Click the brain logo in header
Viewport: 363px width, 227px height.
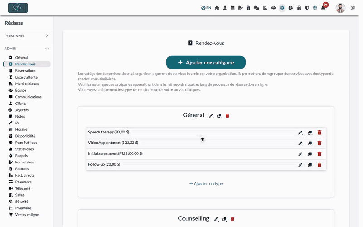tap(18, 8)
